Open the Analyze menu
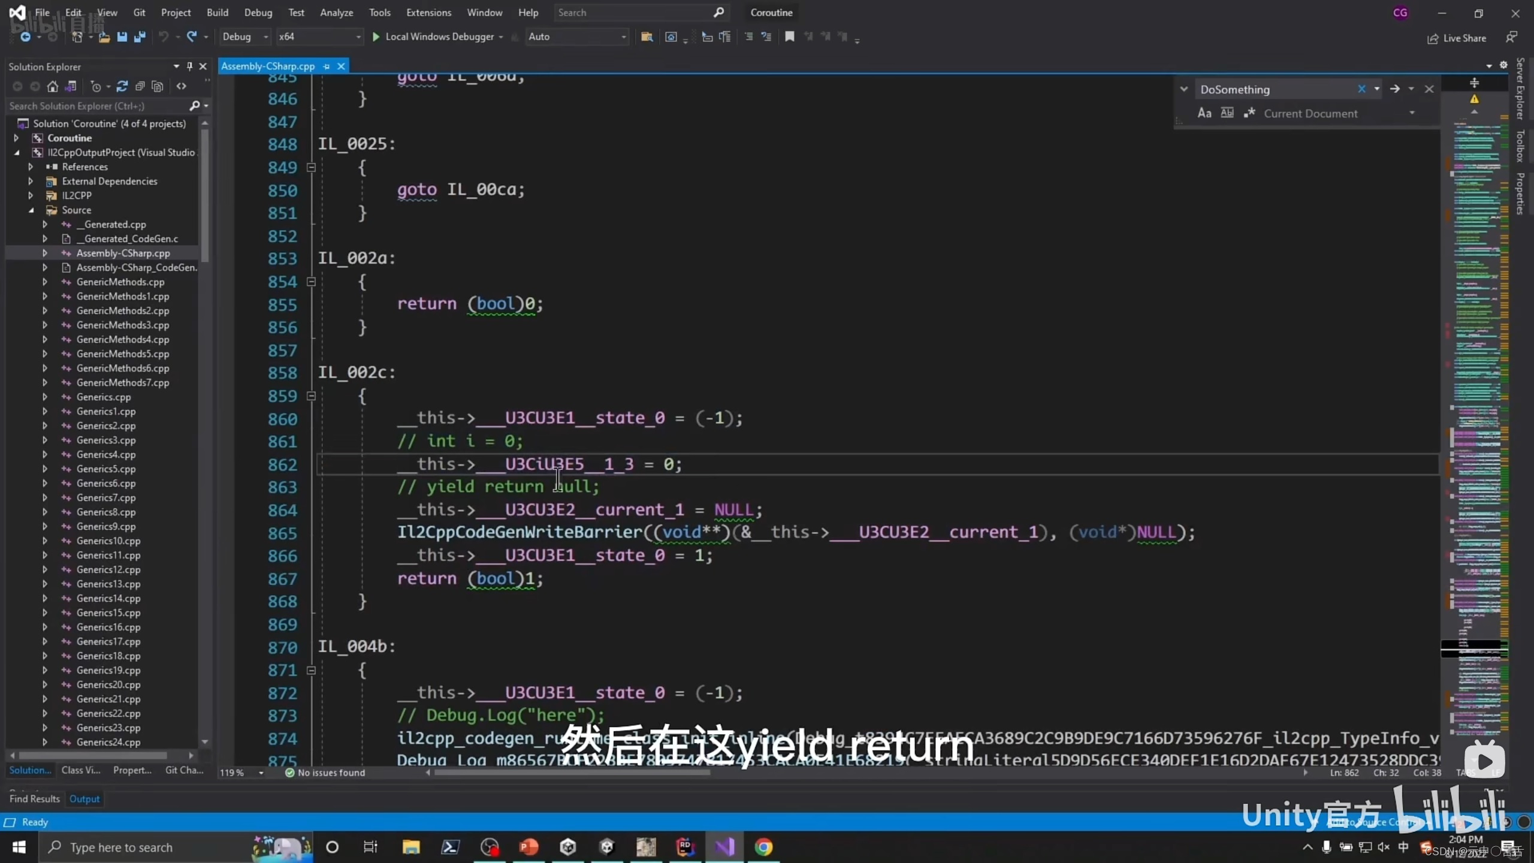Screen dimensions: 1534x863 coord(336,13)
